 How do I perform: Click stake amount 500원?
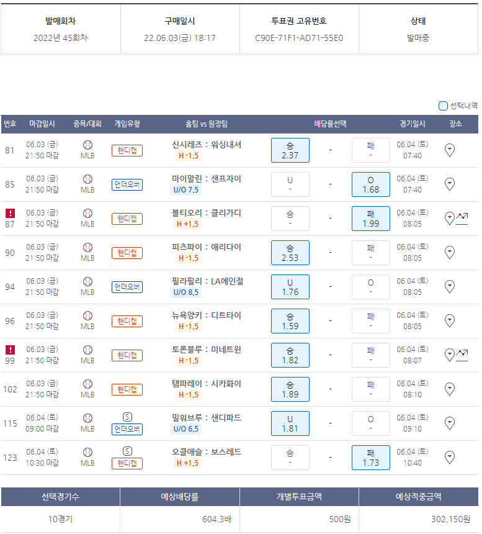(x=340, y=519)
